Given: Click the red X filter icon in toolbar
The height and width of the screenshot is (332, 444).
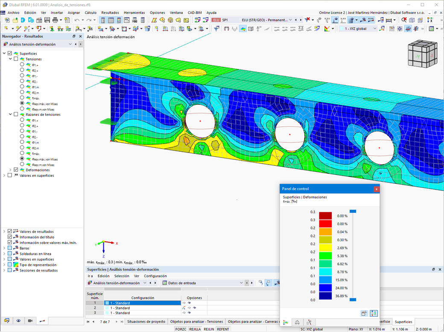Looking at the screenshot, I should pos(307,20).
